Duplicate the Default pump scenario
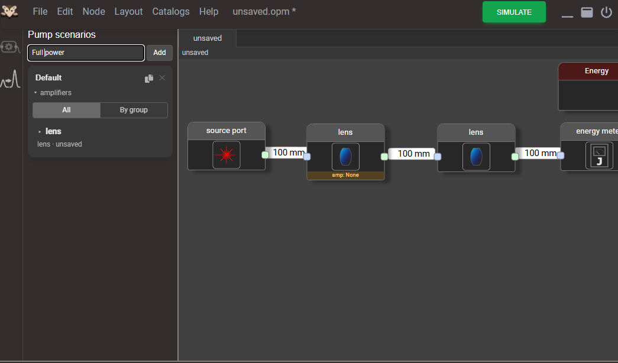This screenshot has width=618, height=363. pos(149,79)
